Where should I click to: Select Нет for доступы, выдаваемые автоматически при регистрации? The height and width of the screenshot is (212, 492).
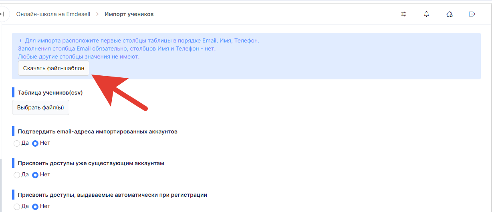(35, 206)
